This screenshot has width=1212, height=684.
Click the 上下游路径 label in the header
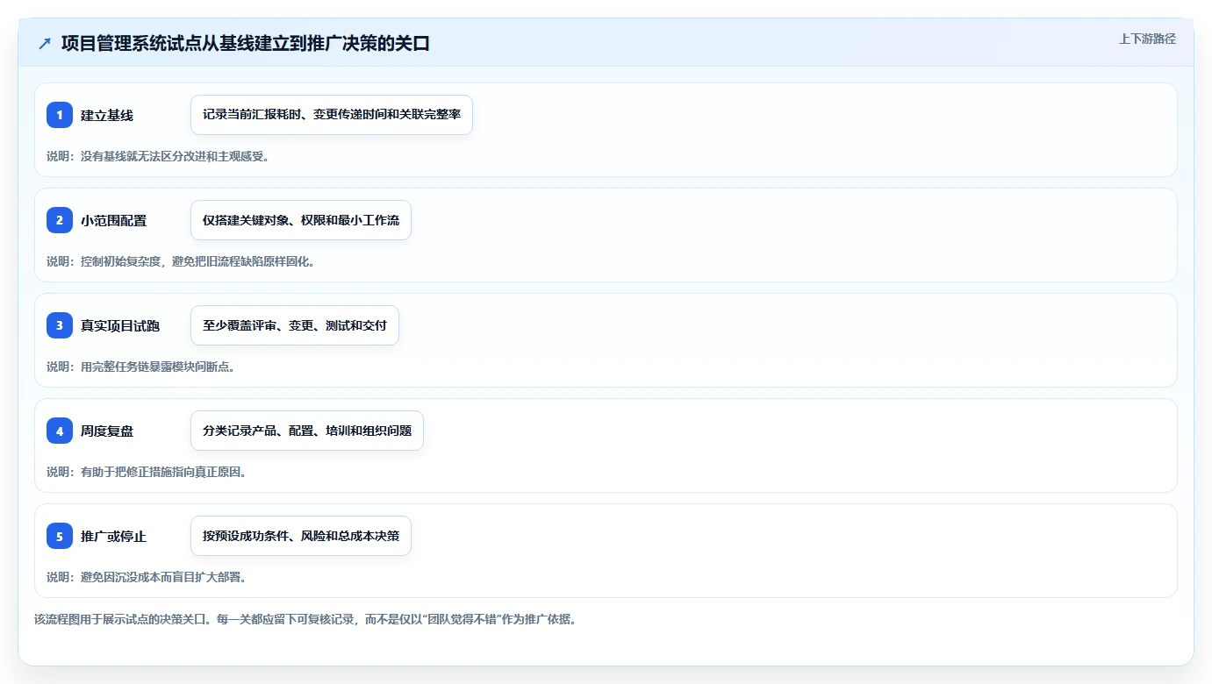[1147, 39]
